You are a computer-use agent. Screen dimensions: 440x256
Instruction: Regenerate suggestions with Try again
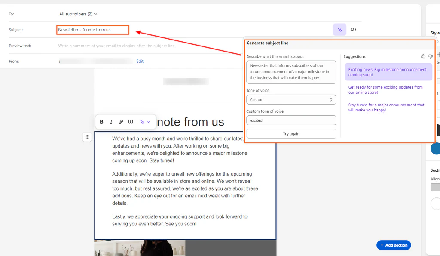click(x=291, y=133)
